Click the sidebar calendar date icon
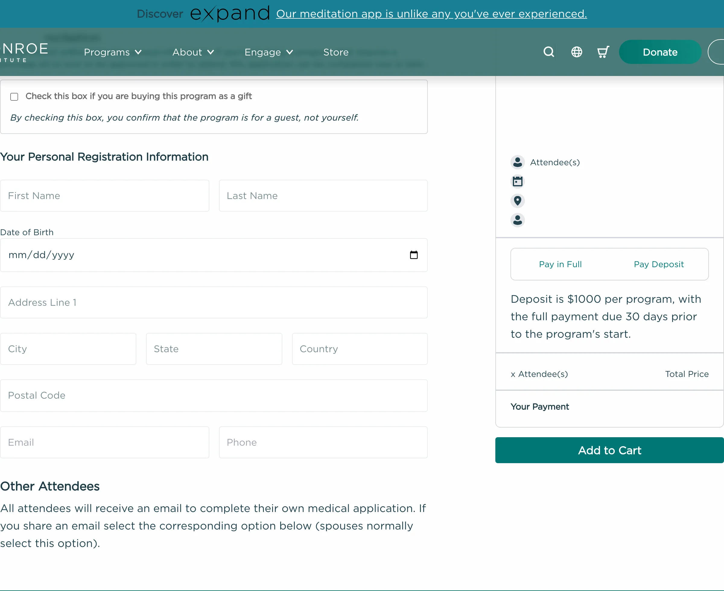The image size is (724, 591). 517,182
